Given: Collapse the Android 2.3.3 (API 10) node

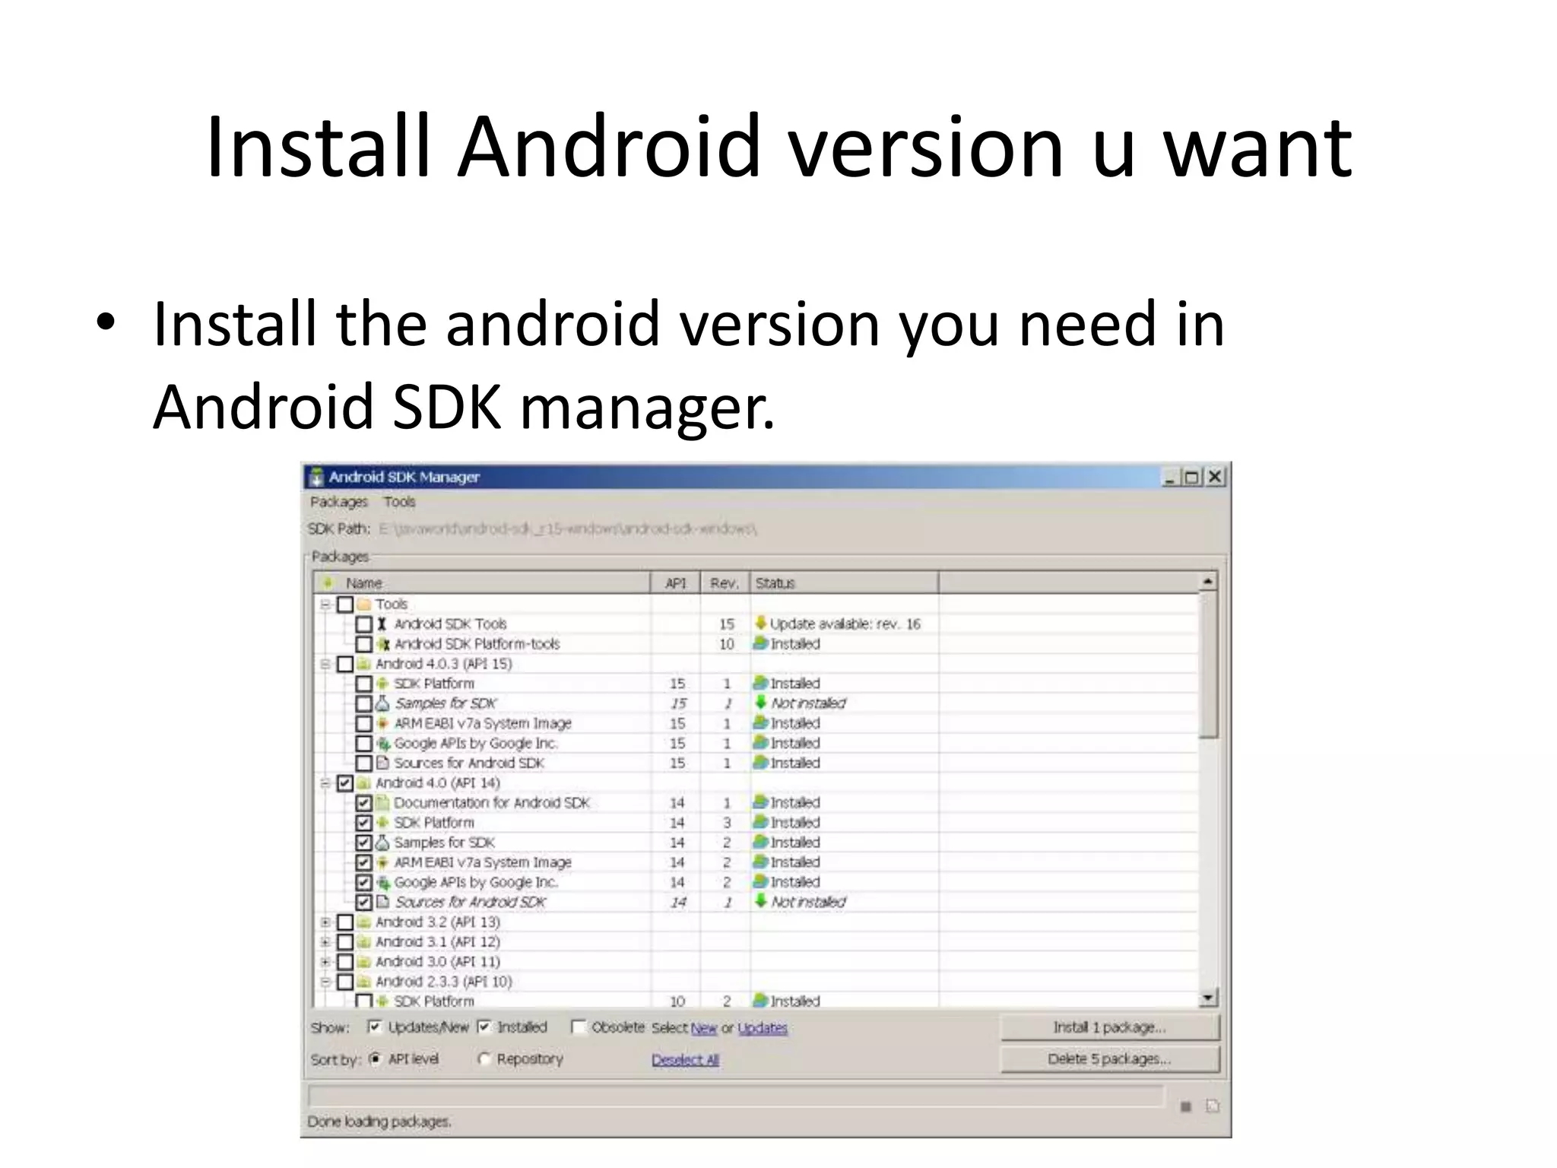Looking at the screenshot, I should click(x=325, y=982).
